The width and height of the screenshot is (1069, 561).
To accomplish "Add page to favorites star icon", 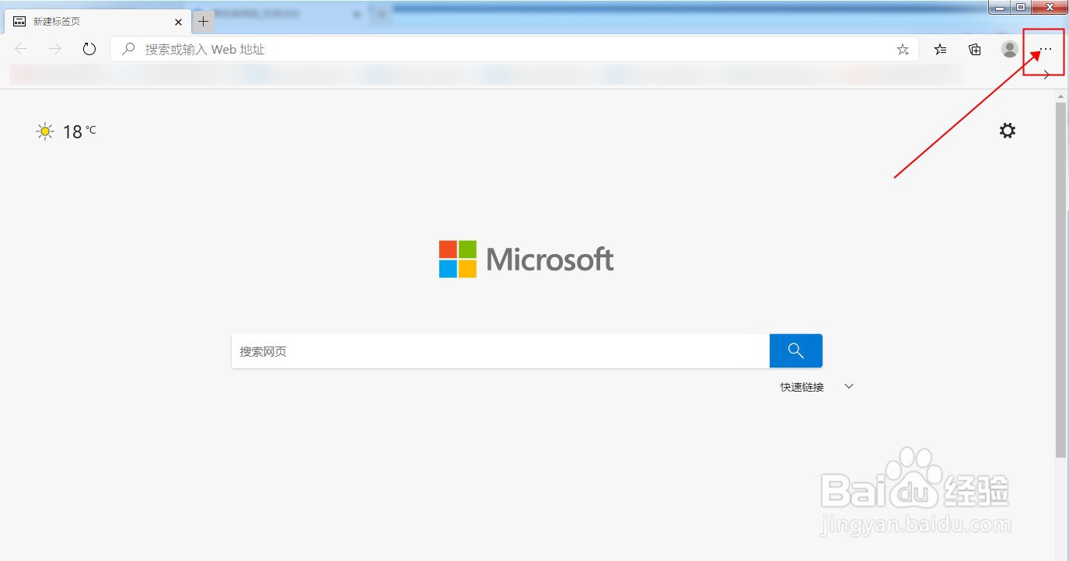I will point(903,49).
